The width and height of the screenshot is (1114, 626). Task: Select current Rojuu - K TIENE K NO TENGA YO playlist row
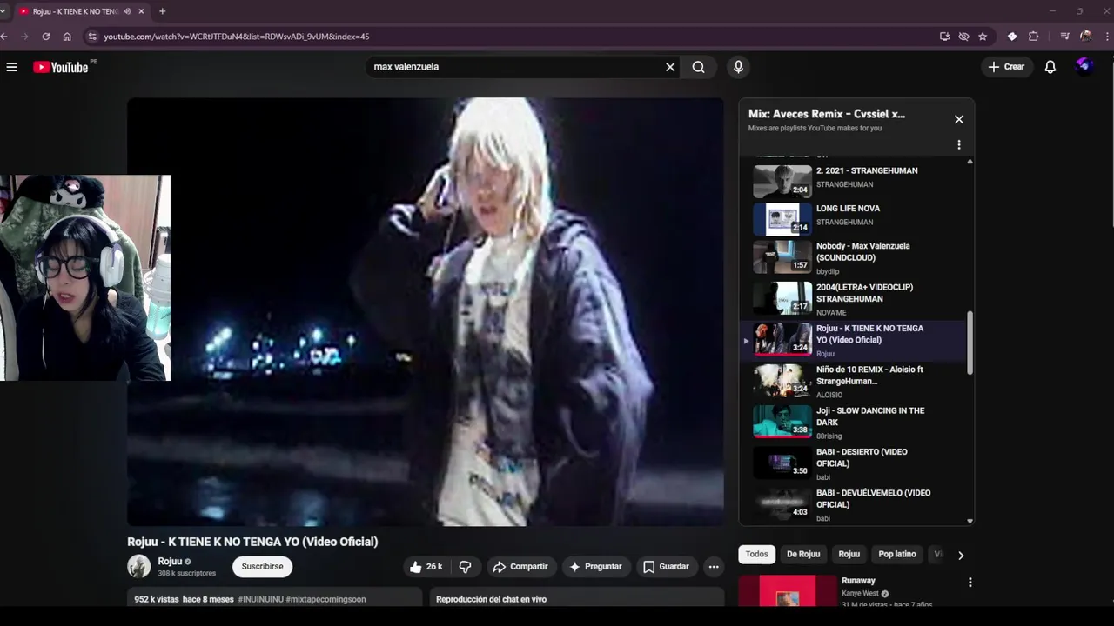(853, 341)
